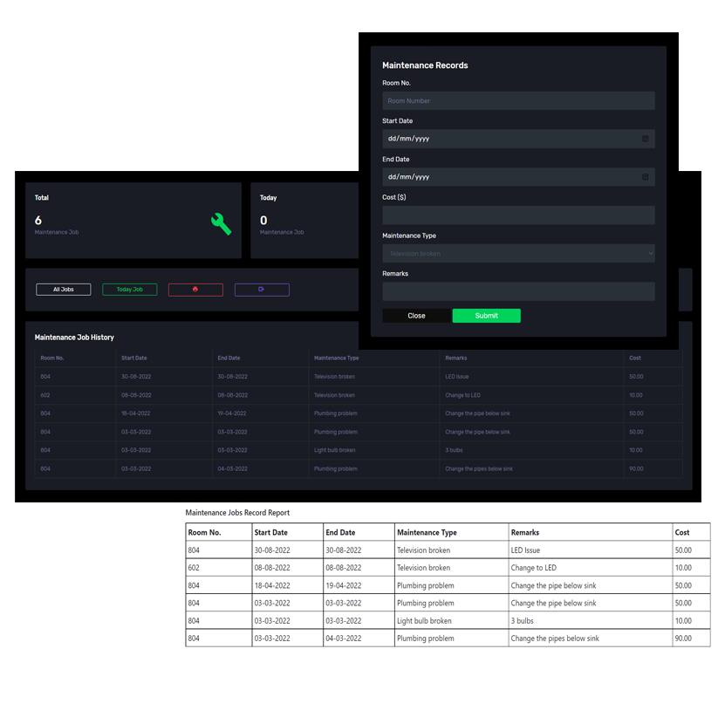Viewport: 725px width, 724px height.
Task: Focus the Room Number input field
Action: [518, 101]
